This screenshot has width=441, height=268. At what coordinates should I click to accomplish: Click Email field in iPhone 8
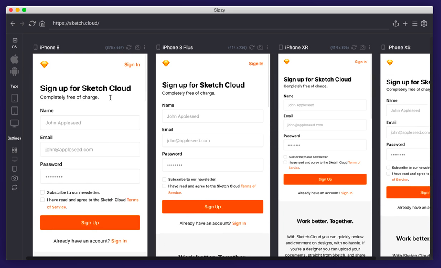pos(90,150)
